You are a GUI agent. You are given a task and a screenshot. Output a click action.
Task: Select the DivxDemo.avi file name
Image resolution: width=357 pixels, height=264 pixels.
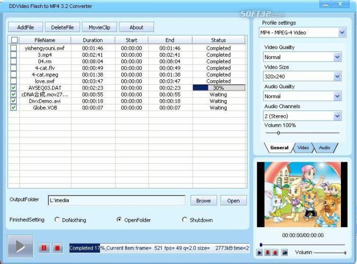[x=45, y=101]
